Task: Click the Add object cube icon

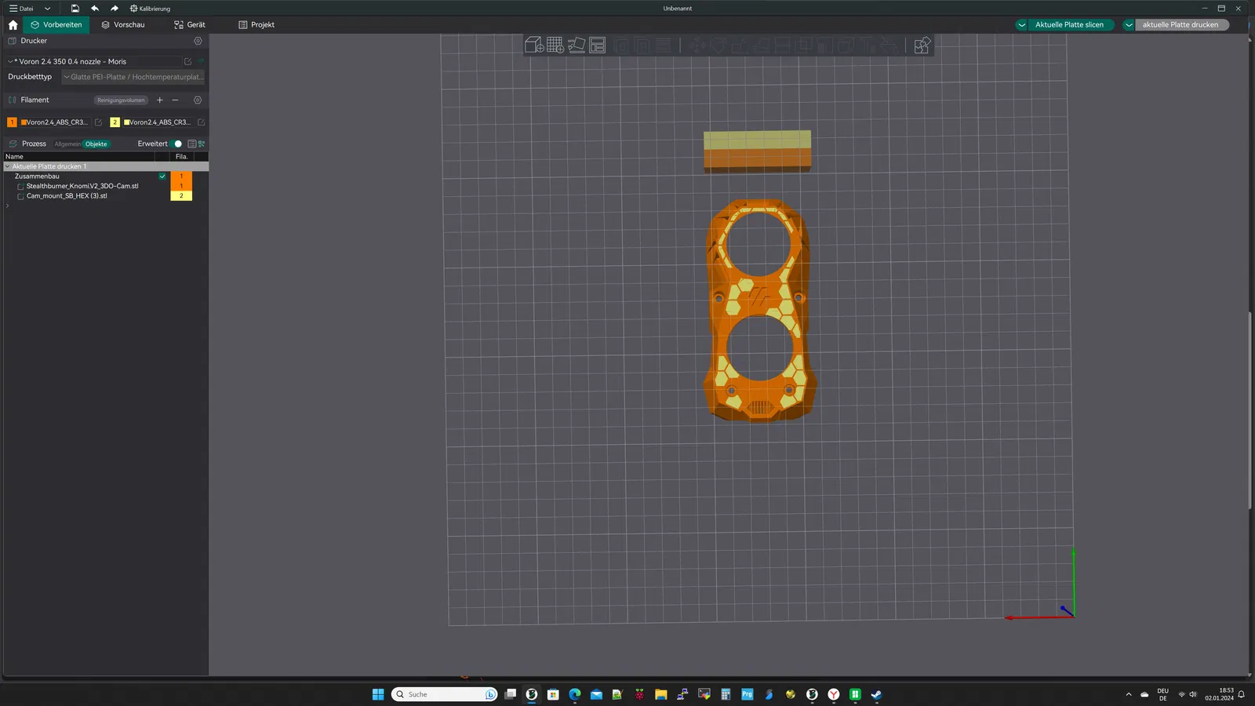Action: 534,45
